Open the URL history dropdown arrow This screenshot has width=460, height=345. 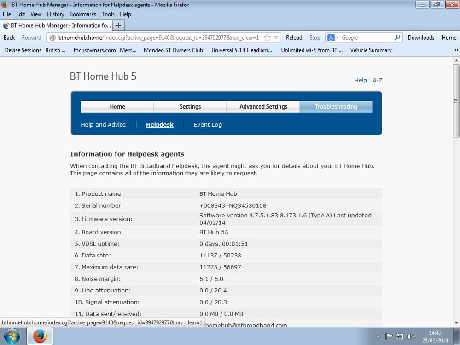276,38
